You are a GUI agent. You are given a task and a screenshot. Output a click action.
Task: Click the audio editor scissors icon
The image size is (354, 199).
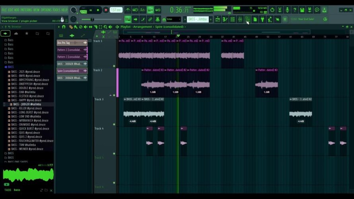click(x=280, y=10)
